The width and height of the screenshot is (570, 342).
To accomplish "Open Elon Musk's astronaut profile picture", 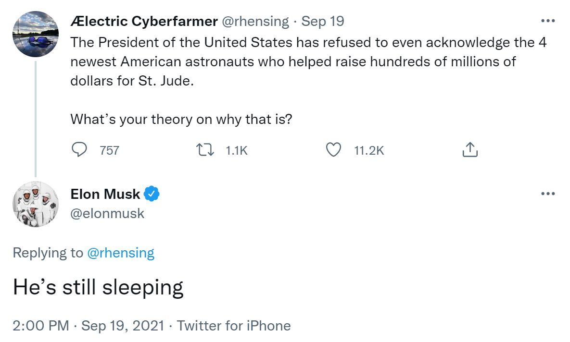I will click(36, 205).
